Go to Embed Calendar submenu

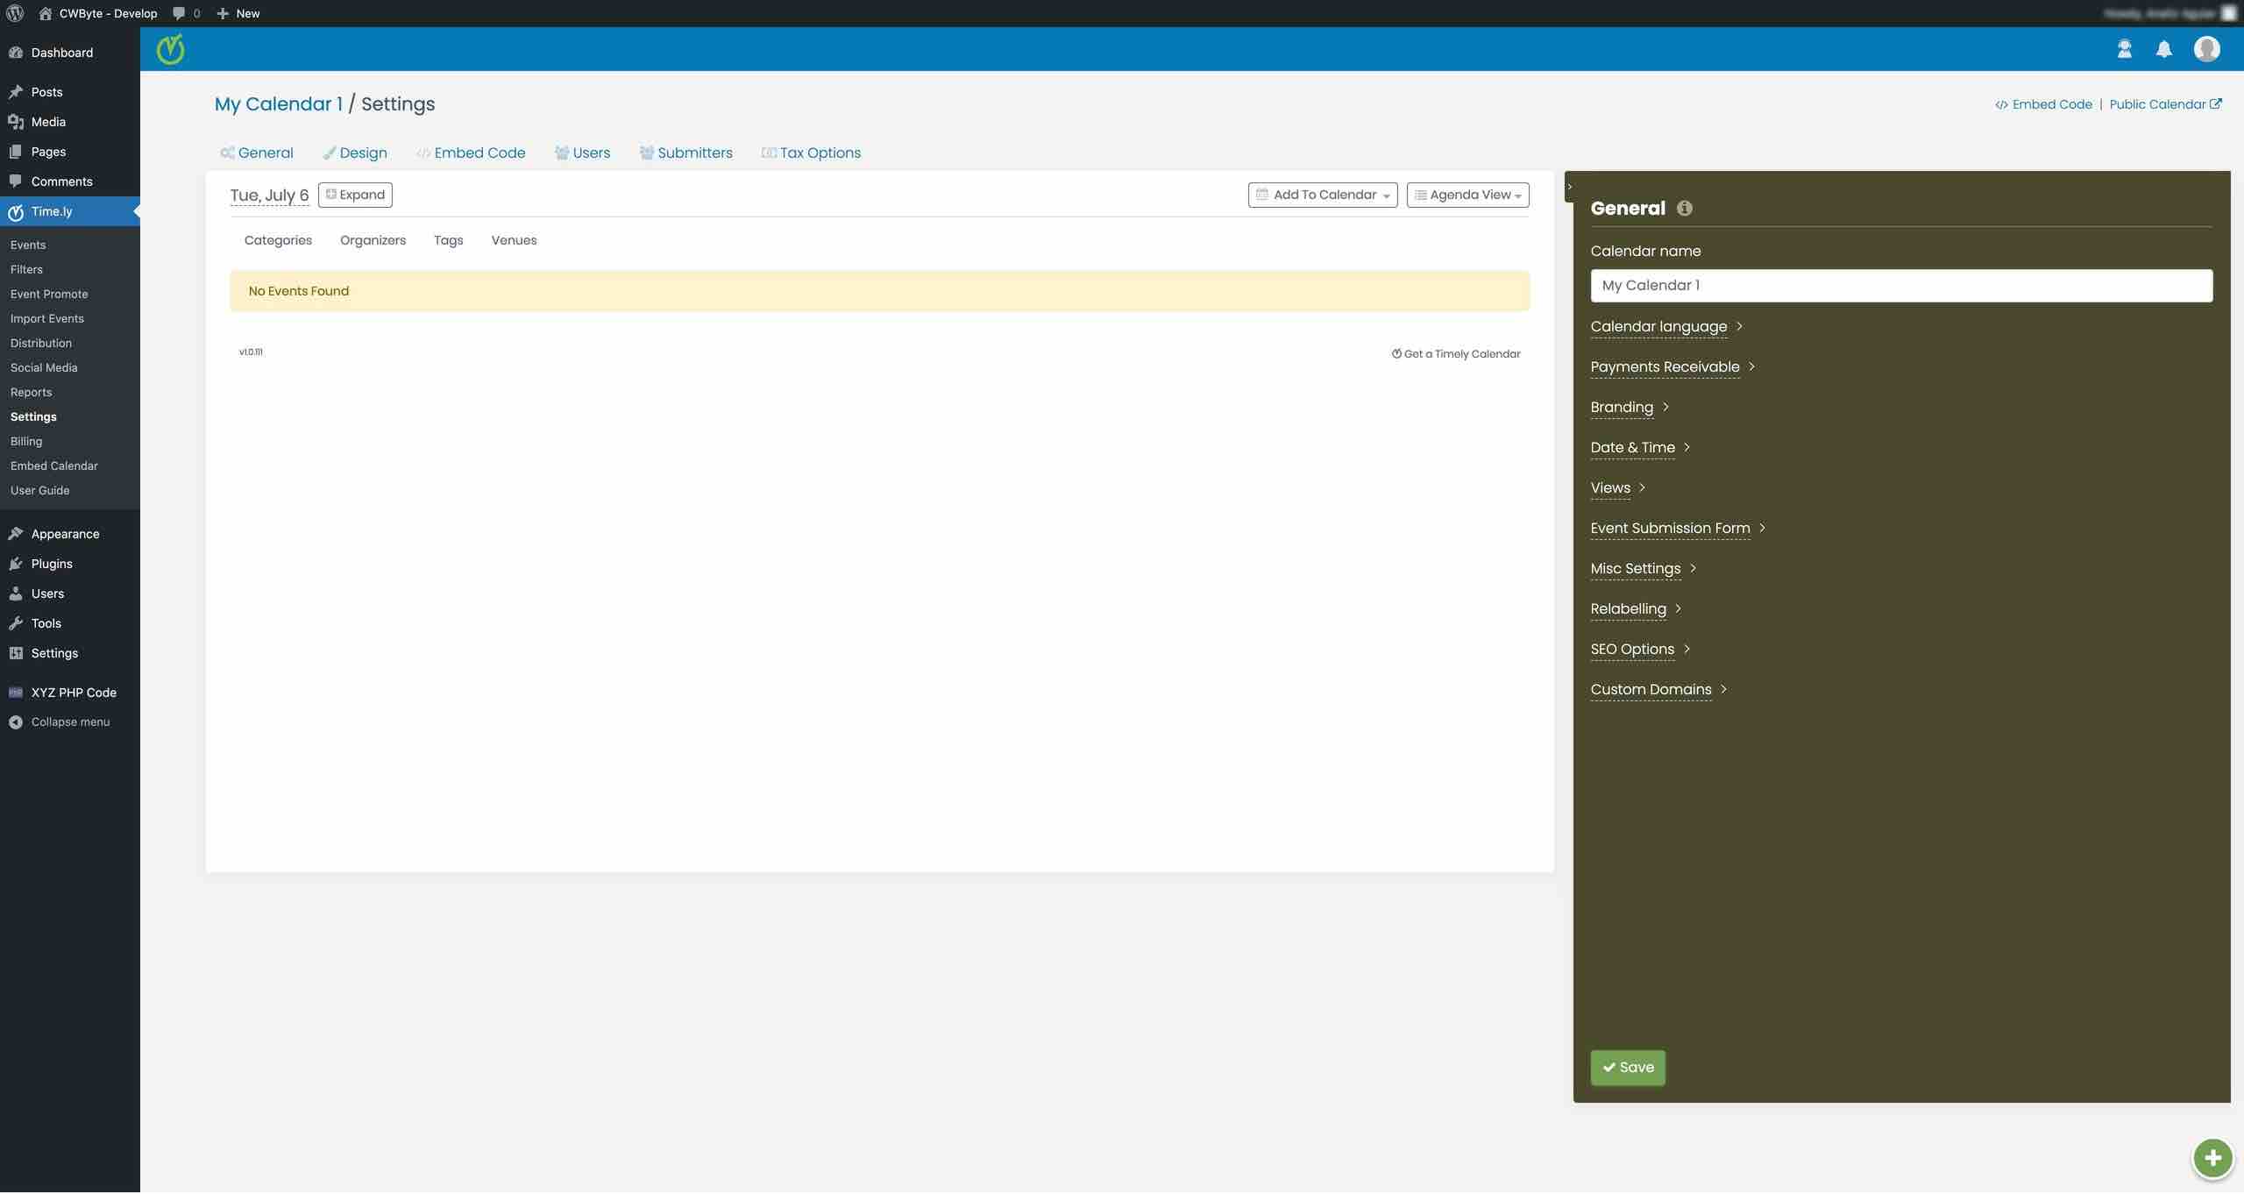pos(54,466)
